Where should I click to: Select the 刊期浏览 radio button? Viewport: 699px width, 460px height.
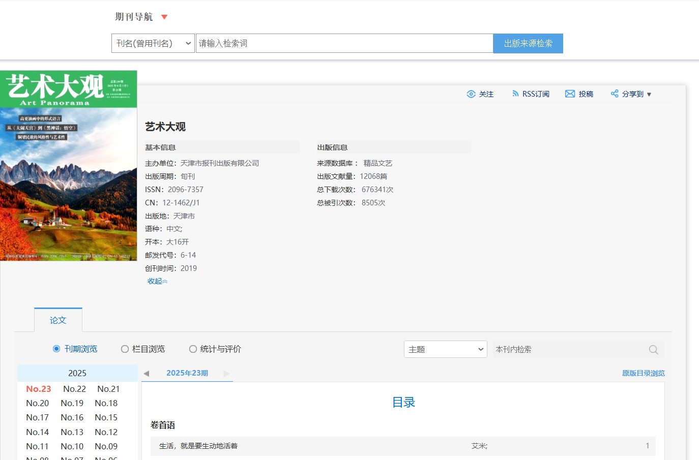[56, 349]
